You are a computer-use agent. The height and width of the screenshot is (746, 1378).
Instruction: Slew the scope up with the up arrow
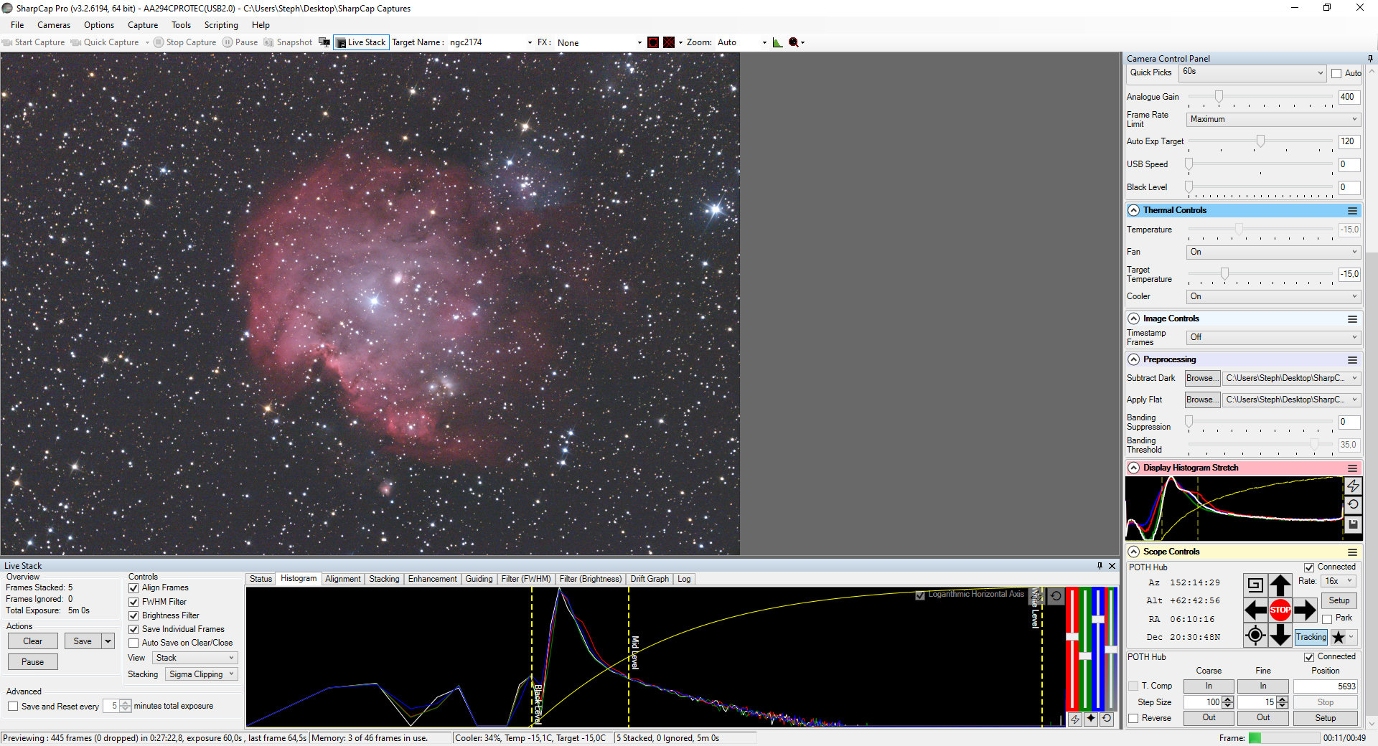click(1280, 585)
